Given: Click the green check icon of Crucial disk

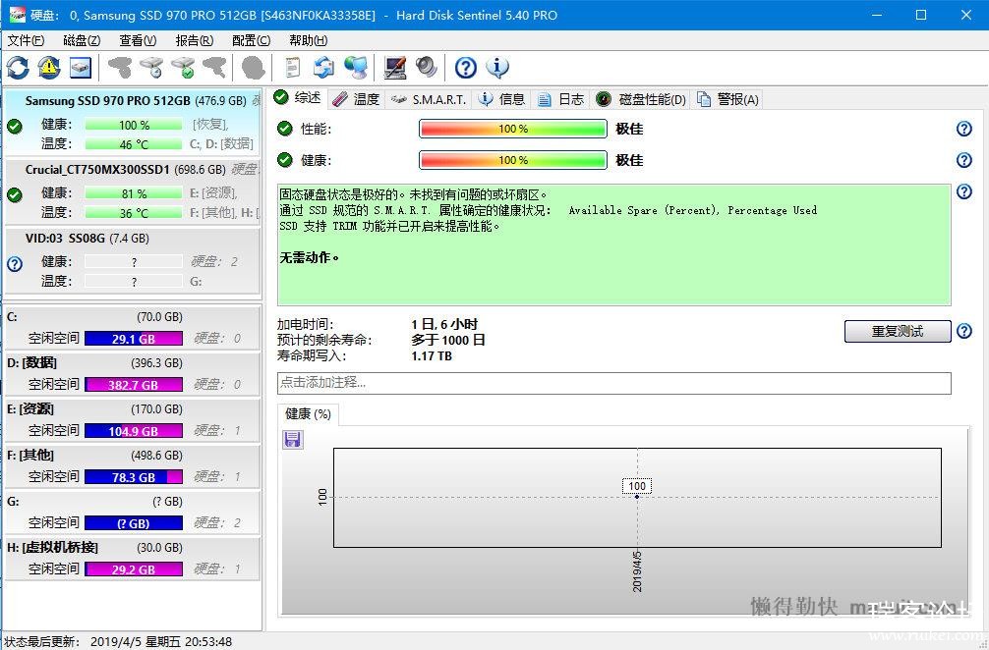Looking at the screenshot, I should (x=14, y=194).
